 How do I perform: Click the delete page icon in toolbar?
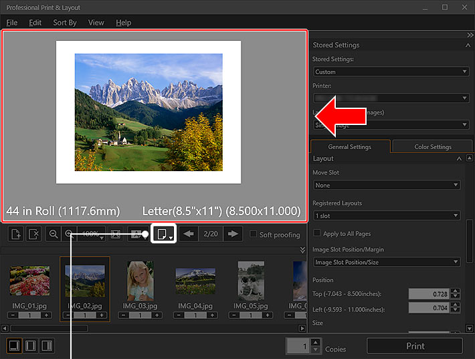35,235
